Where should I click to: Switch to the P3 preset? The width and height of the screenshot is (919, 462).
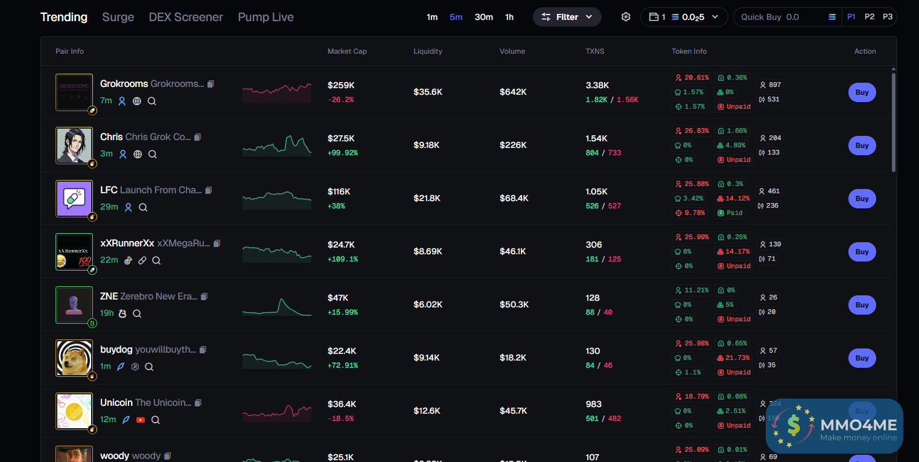point(887,17)
